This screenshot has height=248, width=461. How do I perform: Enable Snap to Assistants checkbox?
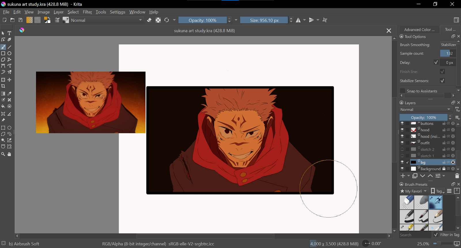403,91
